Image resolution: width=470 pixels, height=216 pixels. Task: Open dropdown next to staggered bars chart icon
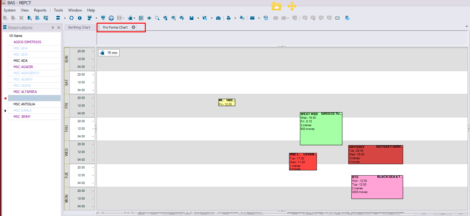[96, 18]
